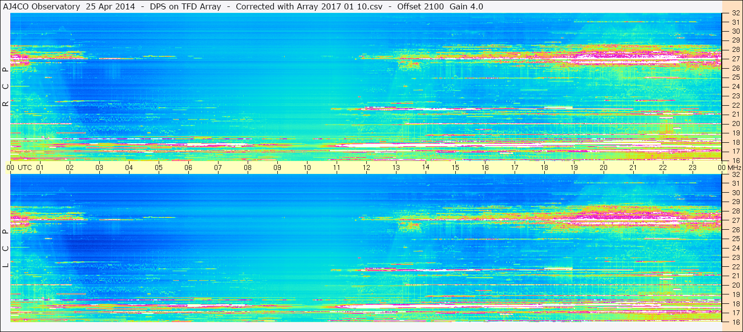Viewport: 743px width, 332px height.
Task: Click 20 MHz label of LCP panel
Action: tap(735, 285)
